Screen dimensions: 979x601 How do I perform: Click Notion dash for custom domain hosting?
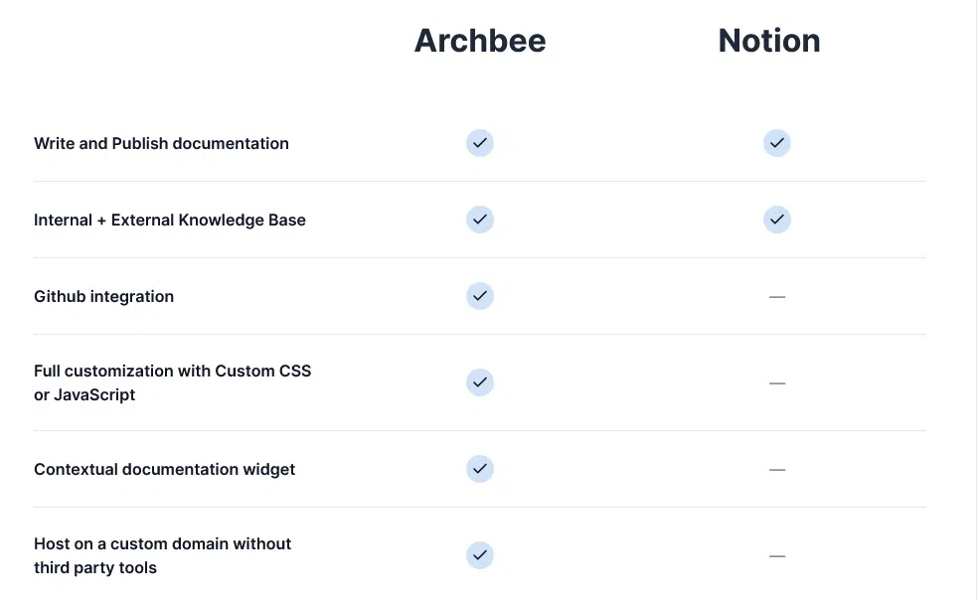tap(777, 555)
